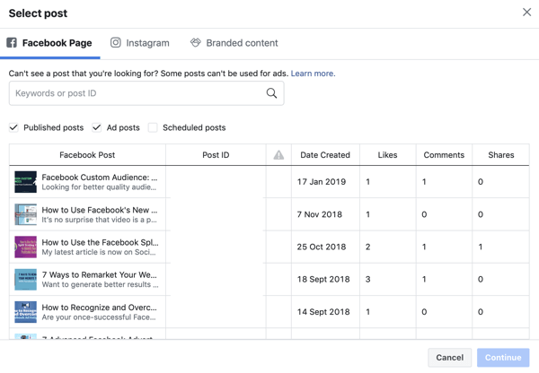Screen dimensions: 539x373
Task: Click the Facebook logo icon in tab
Action: pyautogui.click(x=12, y=42)
